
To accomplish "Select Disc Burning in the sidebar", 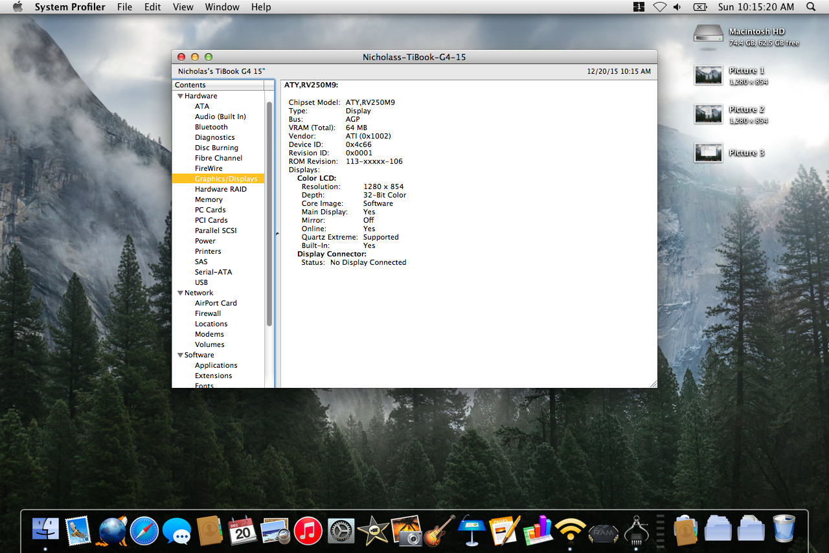I will click(x=216, y=148).
